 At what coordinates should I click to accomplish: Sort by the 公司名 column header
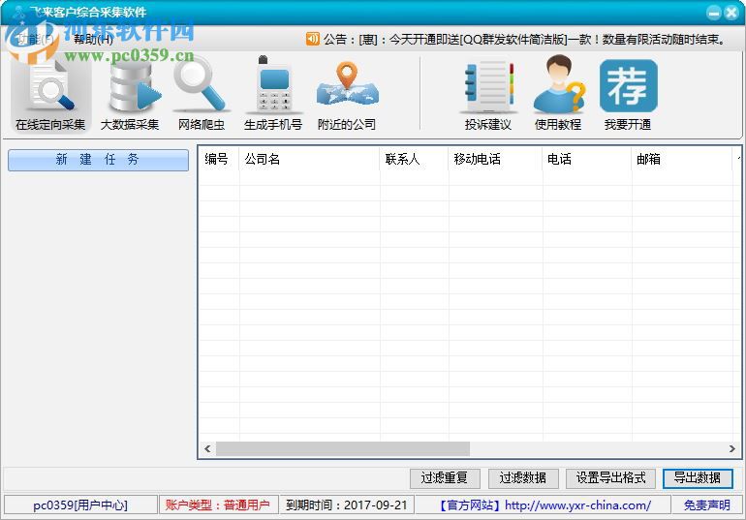tap(309, 159)
